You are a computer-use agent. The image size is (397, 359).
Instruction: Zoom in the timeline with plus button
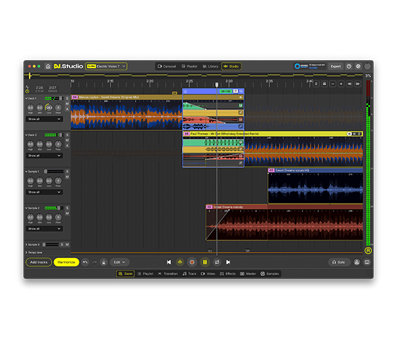tap(341, 84)
